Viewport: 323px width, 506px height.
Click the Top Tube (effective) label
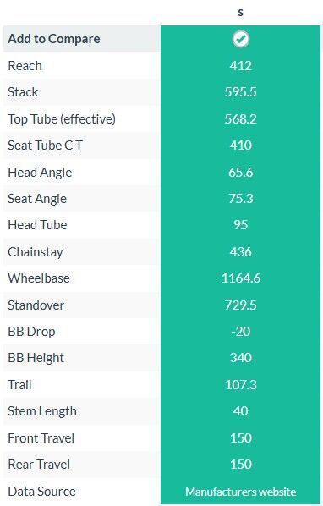[x=62, y=119]
